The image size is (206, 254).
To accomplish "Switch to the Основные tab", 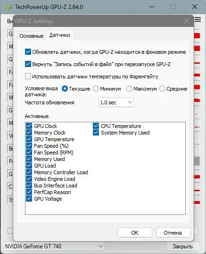I will coord(32,36).
